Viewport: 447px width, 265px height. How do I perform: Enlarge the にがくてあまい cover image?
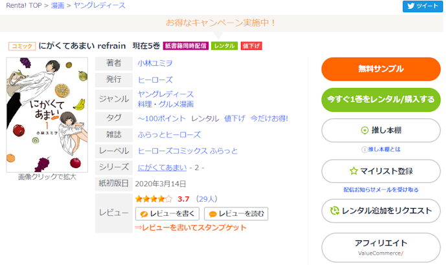[47, 114]
